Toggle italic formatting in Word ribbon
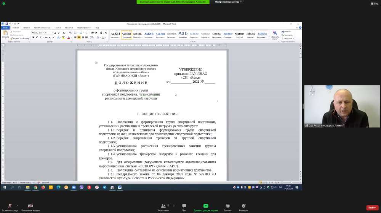 pyautogui.click(x=37, y=38)
